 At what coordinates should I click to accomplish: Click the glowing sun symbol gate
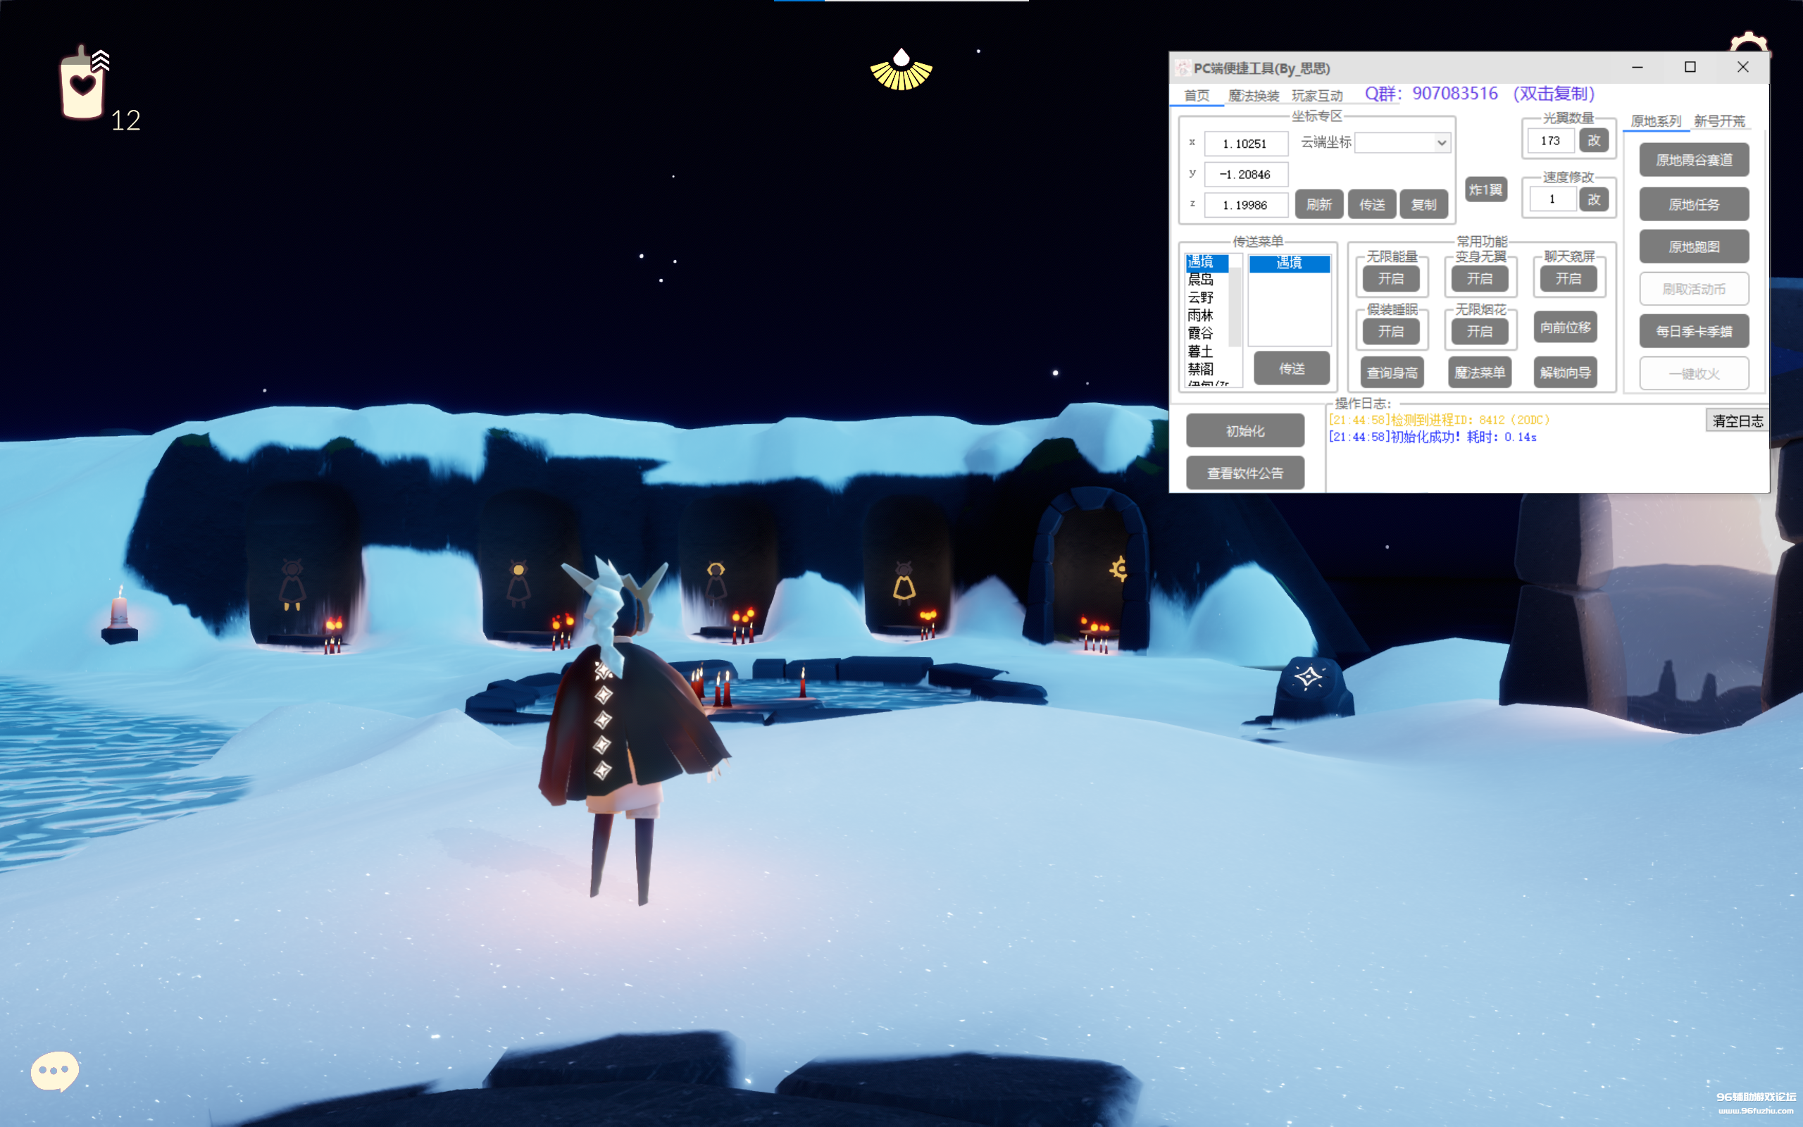click(x=1118, y=569)
